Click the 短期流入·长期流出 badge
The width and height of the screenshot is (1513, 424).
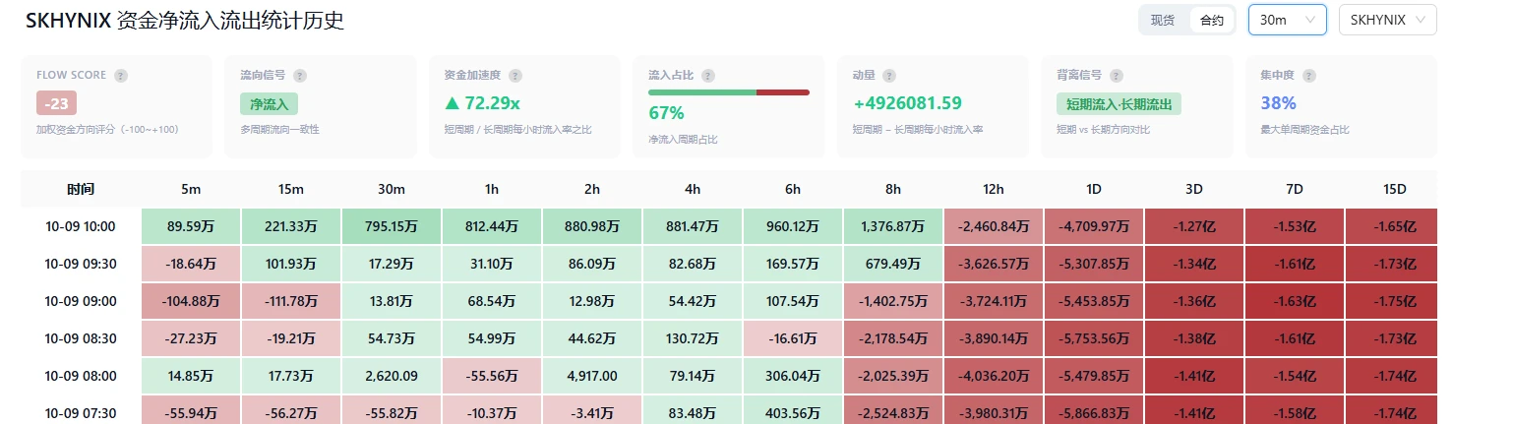pyautogui.click(x=1119, y=103)
